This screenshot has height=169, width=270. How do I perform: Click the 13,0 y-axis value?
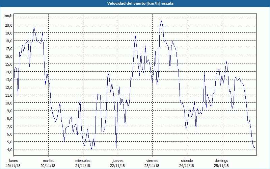pos(9,79)
